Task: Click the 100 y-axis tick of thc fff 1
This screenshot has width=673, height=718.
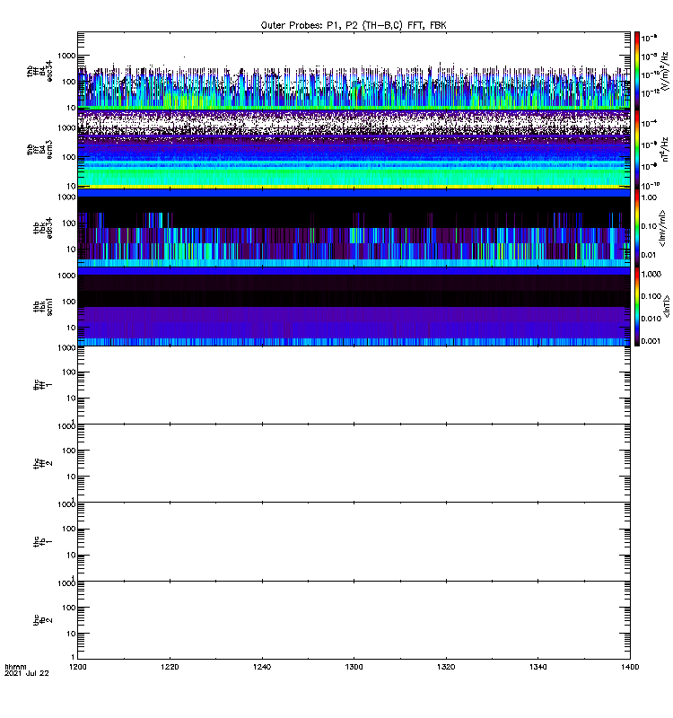Action: 69,372
